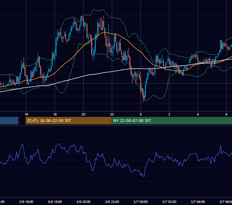Click the 3/6 18:00 date label
Image resolution: width=232 pixels, height=205 pixels.
tap(55, 202)
